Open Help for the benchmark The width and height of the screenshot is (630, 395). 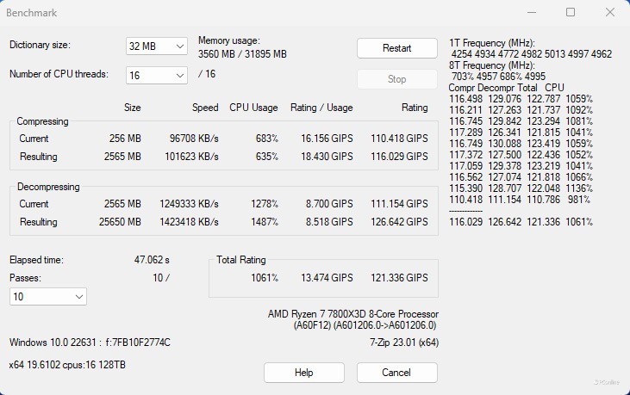(x=303, y=373)
